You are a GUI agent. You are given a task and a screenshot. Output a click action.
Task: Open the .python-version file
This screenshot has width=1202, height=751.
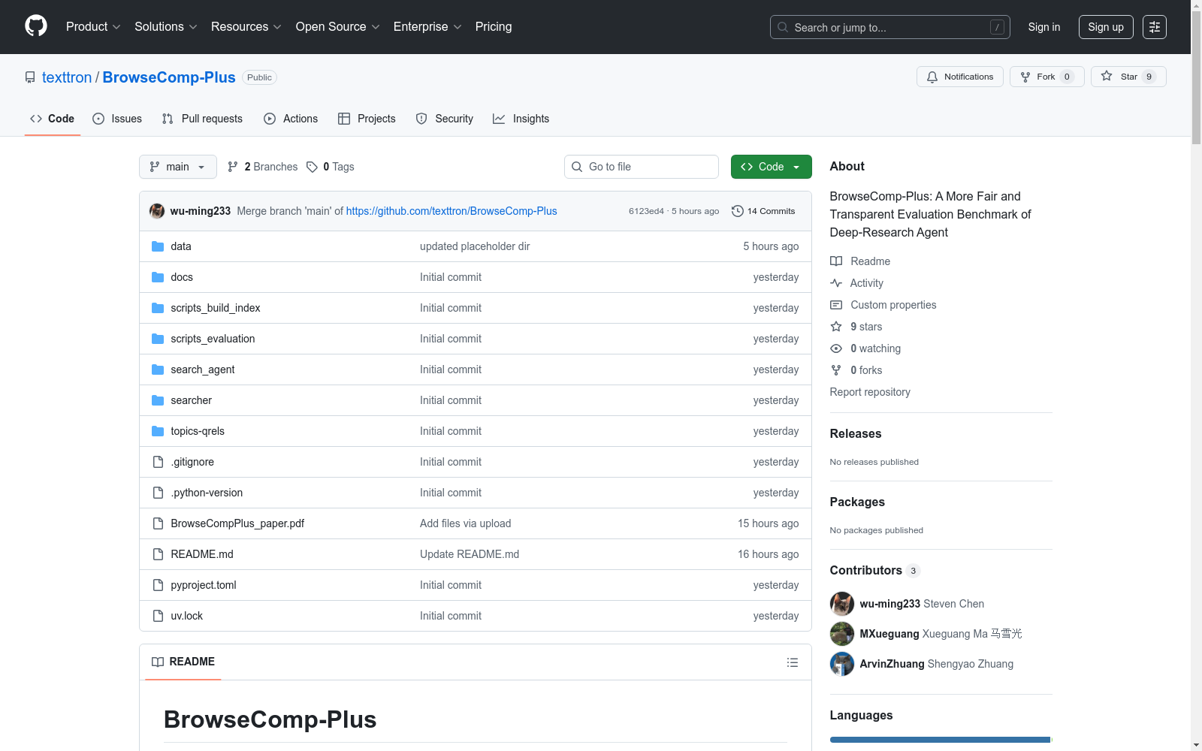pos(207,493)
